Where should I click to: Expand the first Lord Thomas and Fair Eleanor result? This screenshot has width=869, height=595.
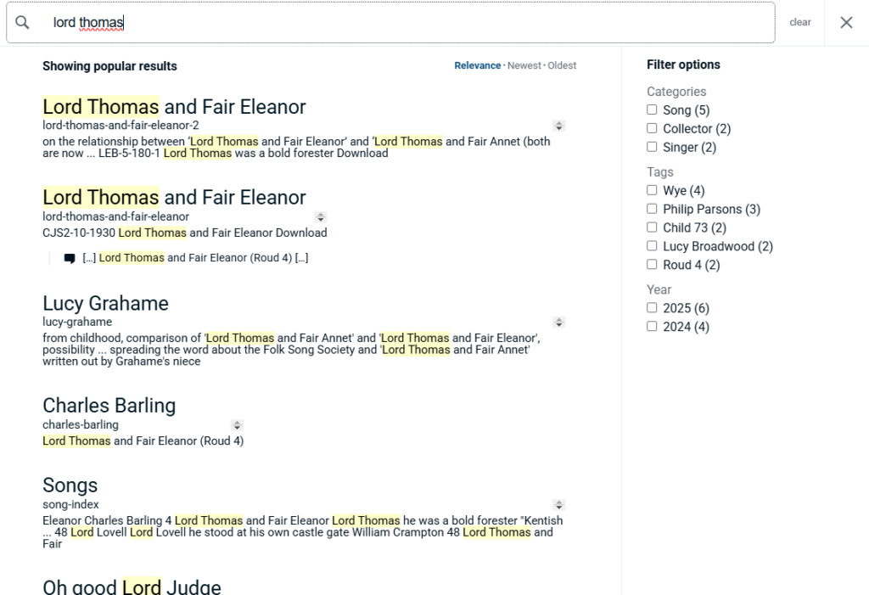(x=558, y=126)
